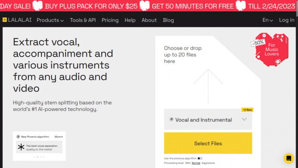Click the Phoenix algorithm P icon in the card
This screenshot has width=298, height=168.
tap(18, 137)
